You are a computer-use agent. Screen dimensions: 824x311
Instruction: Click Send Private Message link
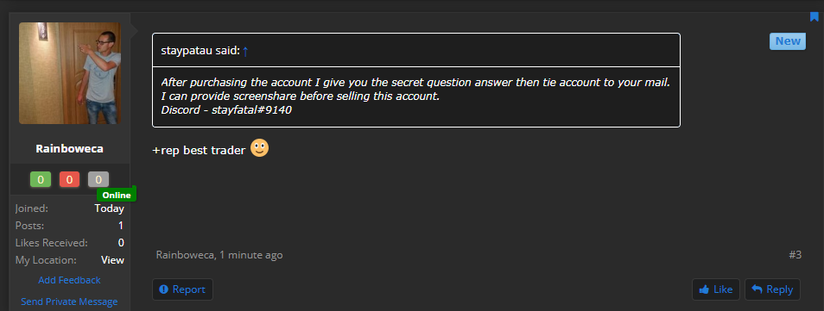[x=69, y=302]
